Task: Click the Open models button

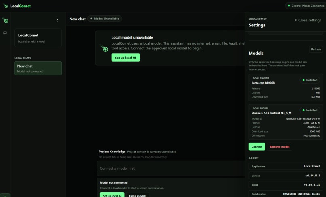Action: point(138,195)
